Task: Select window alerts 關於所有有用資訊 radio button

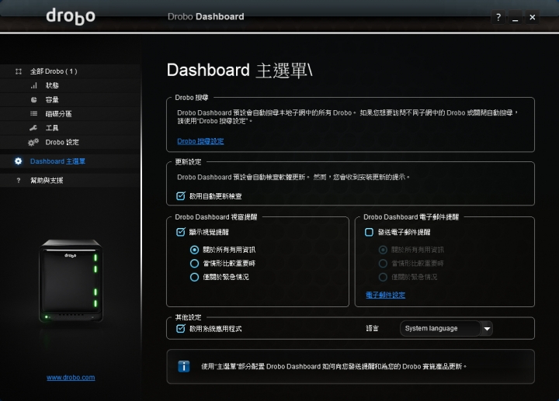Action: click(194, 250)
